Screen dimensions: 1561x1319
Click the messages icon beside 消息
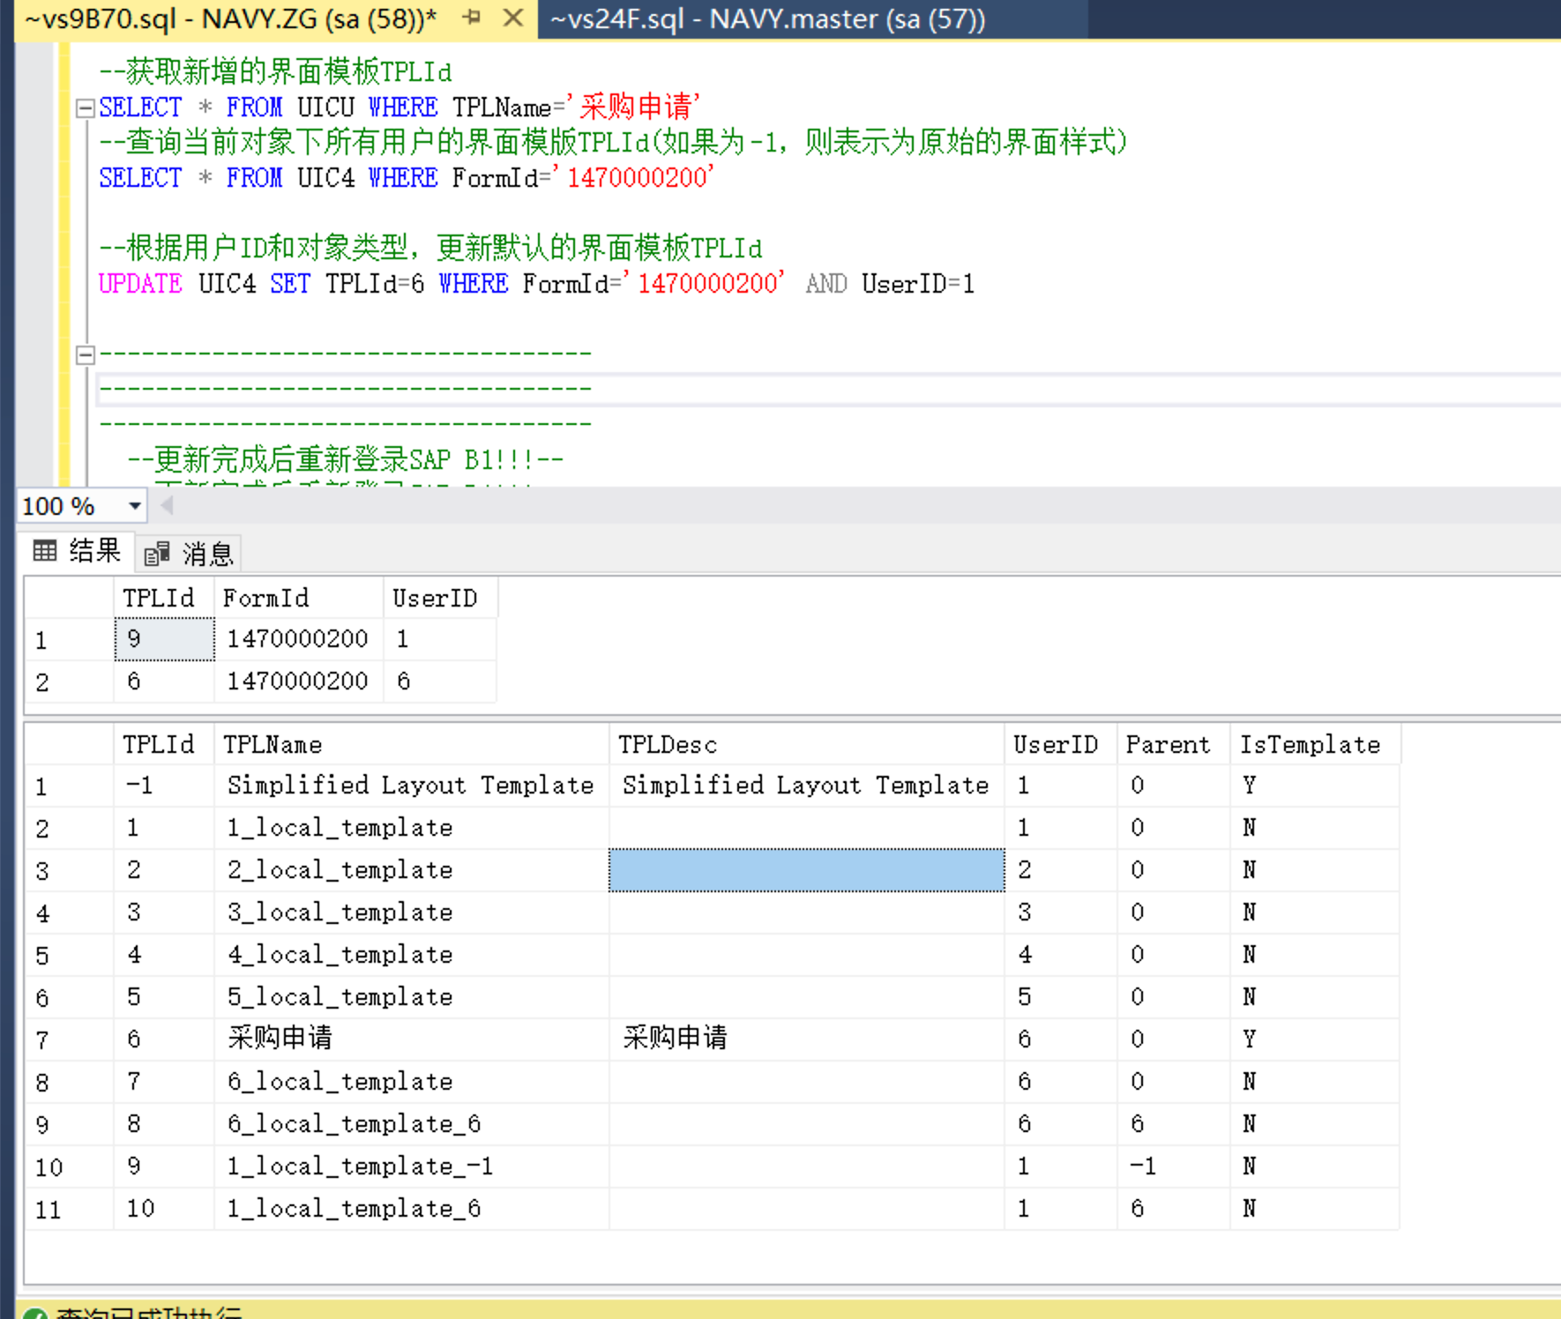157,554
